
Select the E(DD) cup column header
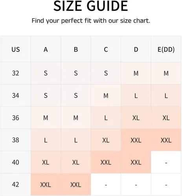pos(166,49)
